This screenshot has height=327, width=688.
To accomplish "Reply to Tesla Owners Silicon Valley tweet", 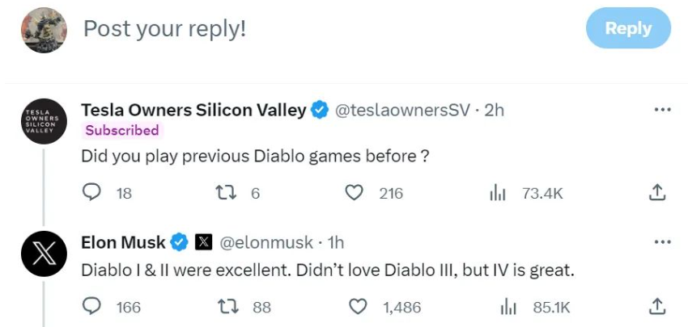I will click(x=91, y=193).
